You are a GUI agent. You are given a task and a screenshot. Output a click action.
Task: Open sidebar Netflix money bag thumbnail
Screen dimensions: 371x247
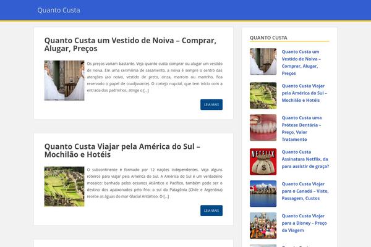coord(263,162)
